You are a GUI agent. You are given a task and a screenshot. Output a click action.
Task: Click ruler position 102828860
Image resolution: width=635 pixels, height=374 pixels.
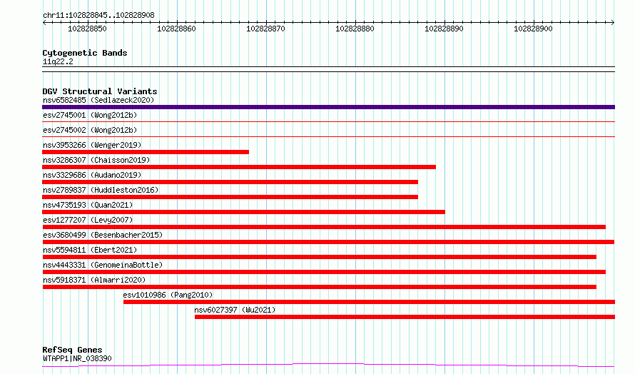pos(176,29)
